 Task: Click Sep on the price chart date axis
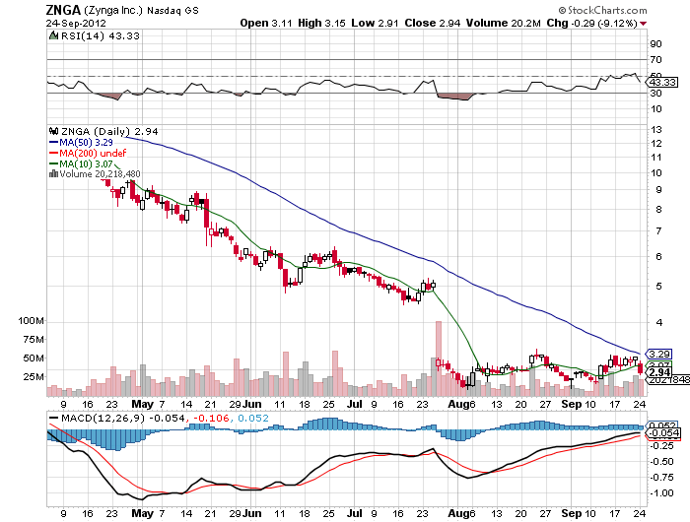click(572, 404)
